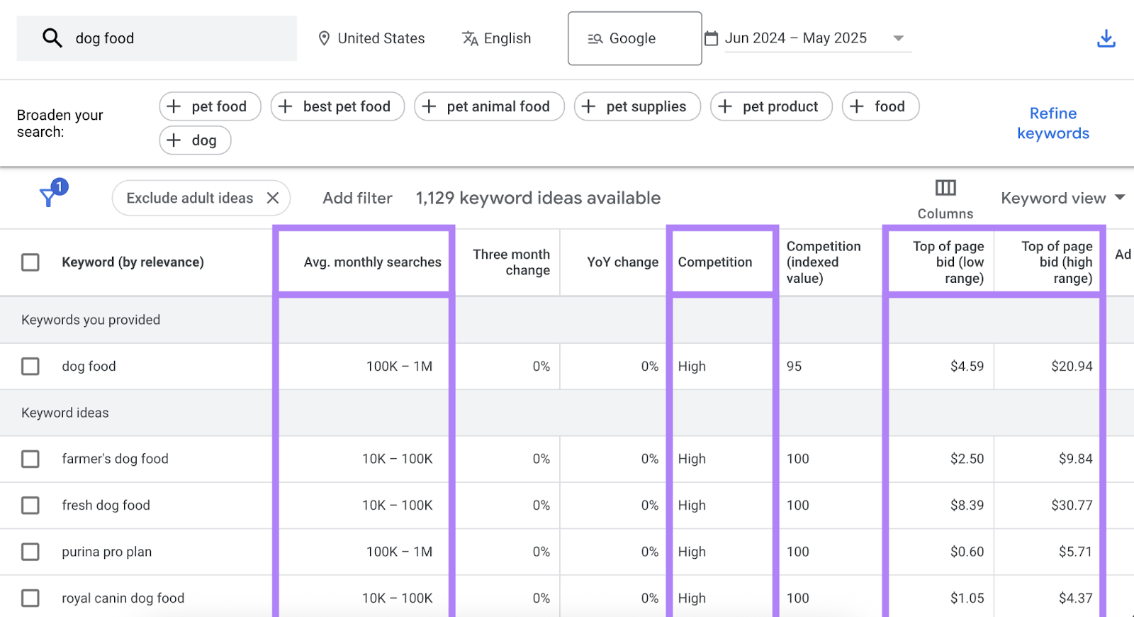Viewport: 1134px width, 617px height.
Task: Add 'best pet food' suggestion chip
Action: pos(337,106)
